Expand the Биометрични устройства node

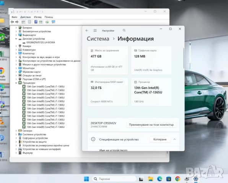16,31
